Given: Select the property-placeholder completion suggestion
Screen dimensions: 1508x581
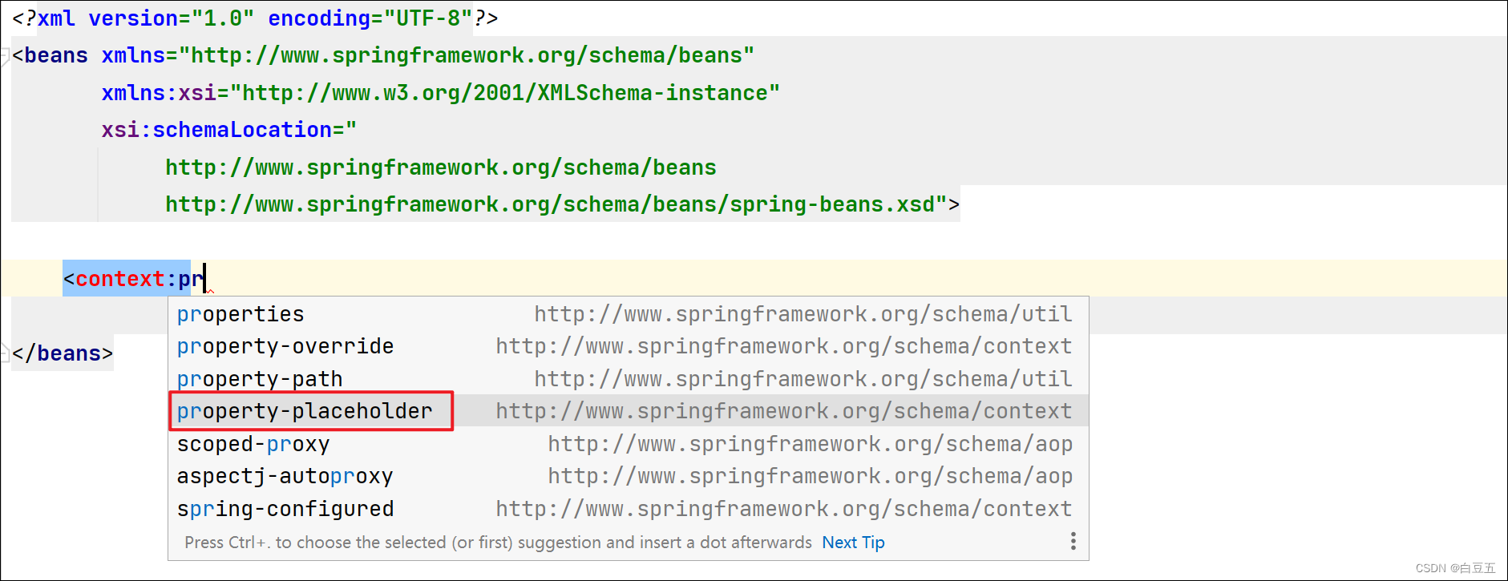Looking at the screenshot, I should coord(305,411).
